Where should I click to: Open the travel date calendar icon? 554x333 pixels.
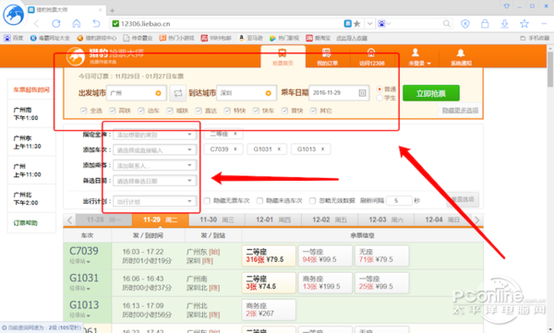point(362,93)
